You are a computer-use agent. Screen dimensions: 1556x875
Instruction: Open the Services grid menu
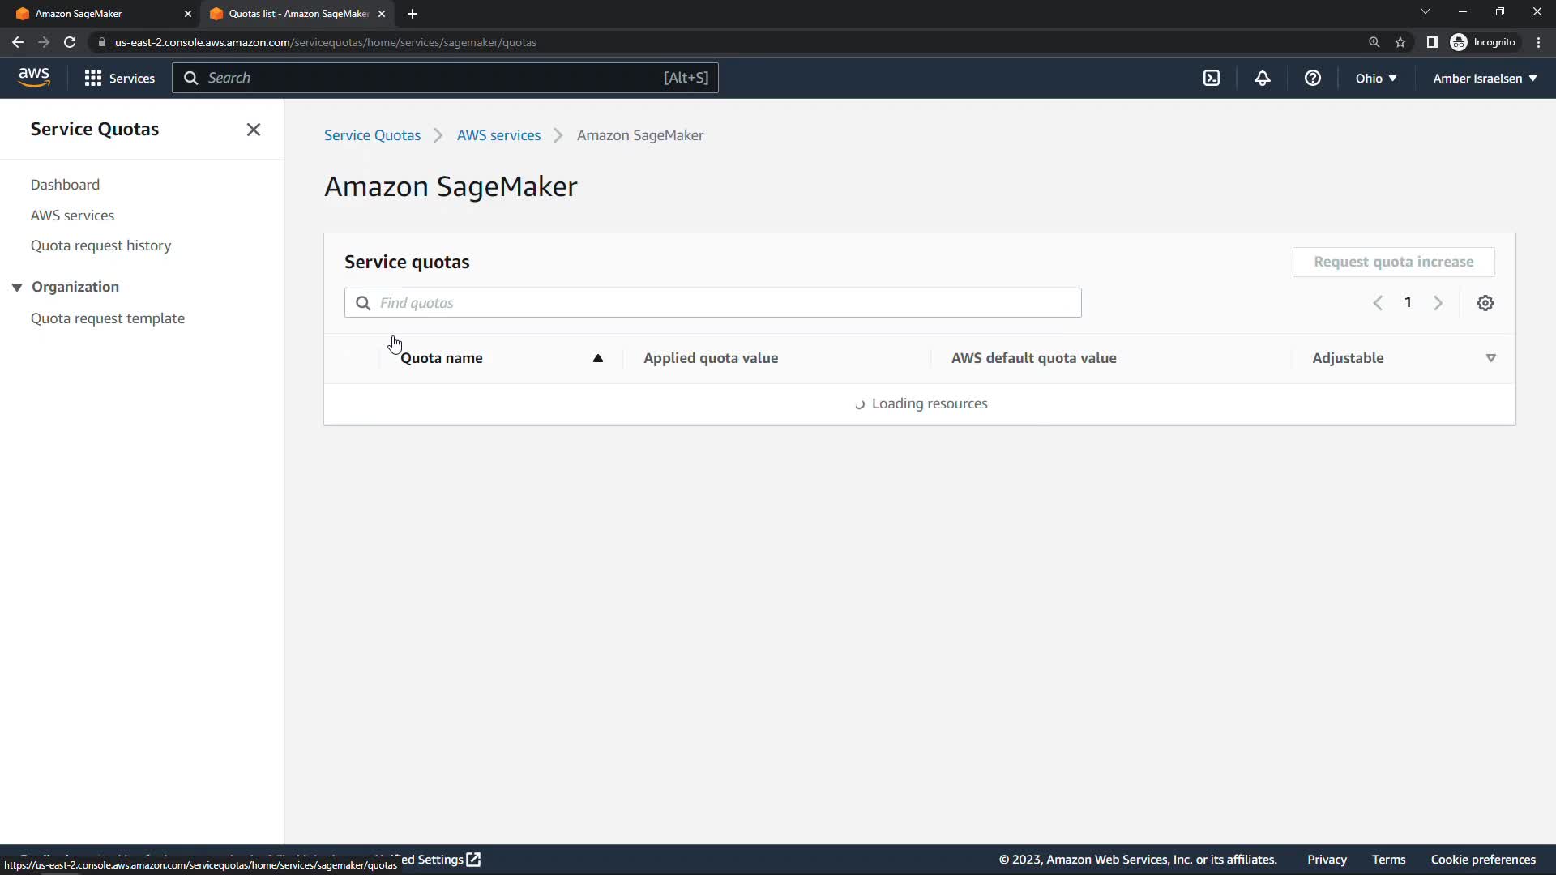click(x=119, y=78)
